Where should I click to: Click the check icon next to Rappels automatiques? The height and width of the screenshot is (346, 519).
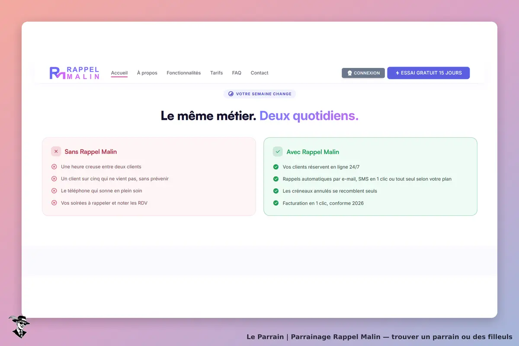[x=276, y=179]
